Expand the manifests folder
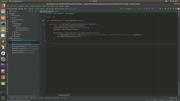Image resolution: width=180 pixels, height=101 pixels. [11, 16]
